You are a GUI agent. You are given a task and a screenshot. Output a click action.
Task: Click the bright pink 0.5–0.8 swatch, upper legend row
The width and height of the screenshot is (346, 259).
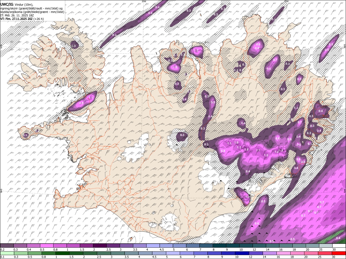pyautogui.click(x=46, y=246)
